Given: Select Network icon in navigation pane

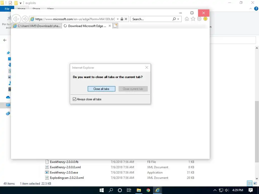Looking at the screenshot, I should coord(8,113).
